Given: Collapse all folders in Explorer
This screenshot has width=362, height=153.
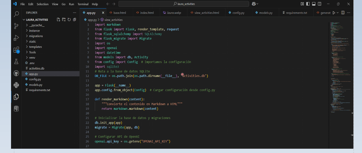Looking at the screenshot, I should tap(74, 20).
